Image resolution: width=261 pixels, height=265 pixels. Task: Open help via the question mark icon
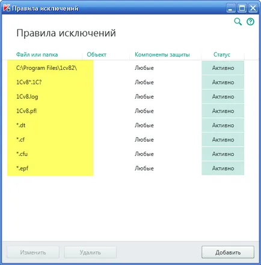[x=250, y=22]
